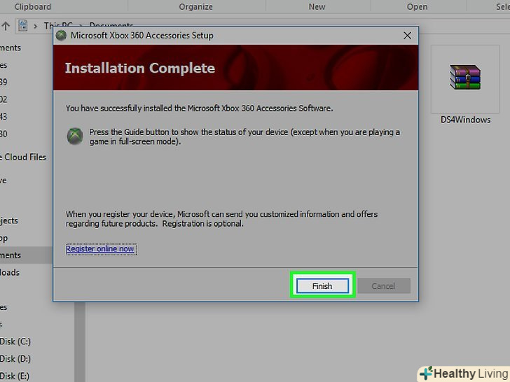
Task: Close the Xbox 360 Accessories Setup dialog
Action: [x=407, y=36]
